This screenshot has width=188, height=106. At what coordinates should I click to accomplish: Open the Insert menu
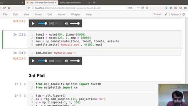click(38, 14)
